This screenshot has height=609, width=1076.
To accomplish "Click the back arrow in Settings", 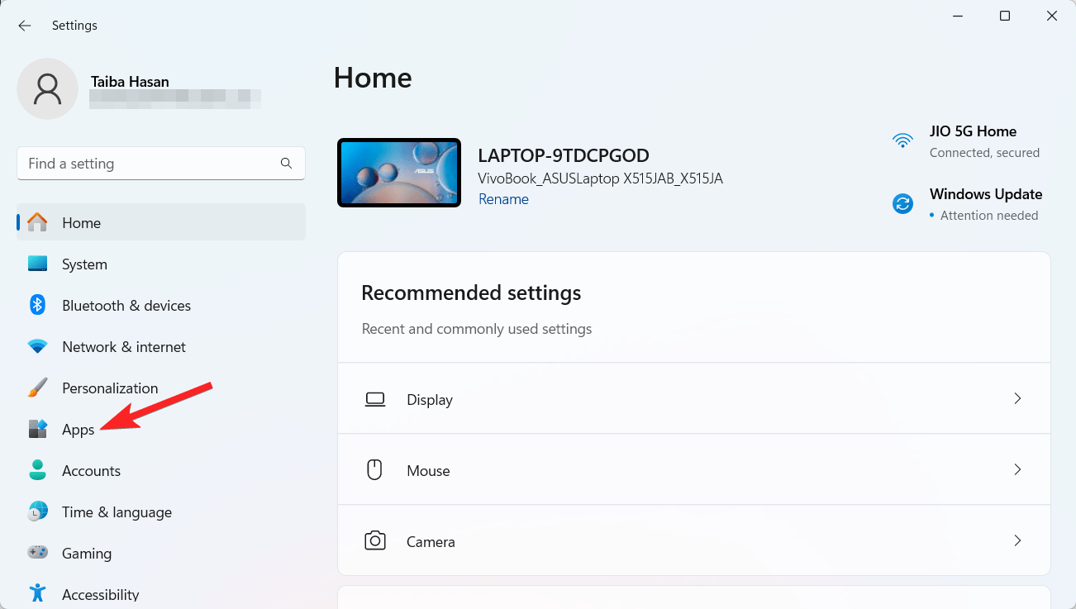I will click(25, 25).
